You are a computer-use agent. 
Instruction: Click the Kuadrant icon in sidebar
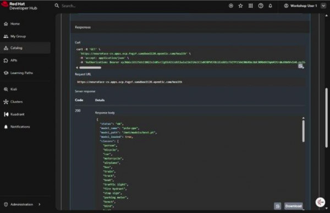point(6,114)
